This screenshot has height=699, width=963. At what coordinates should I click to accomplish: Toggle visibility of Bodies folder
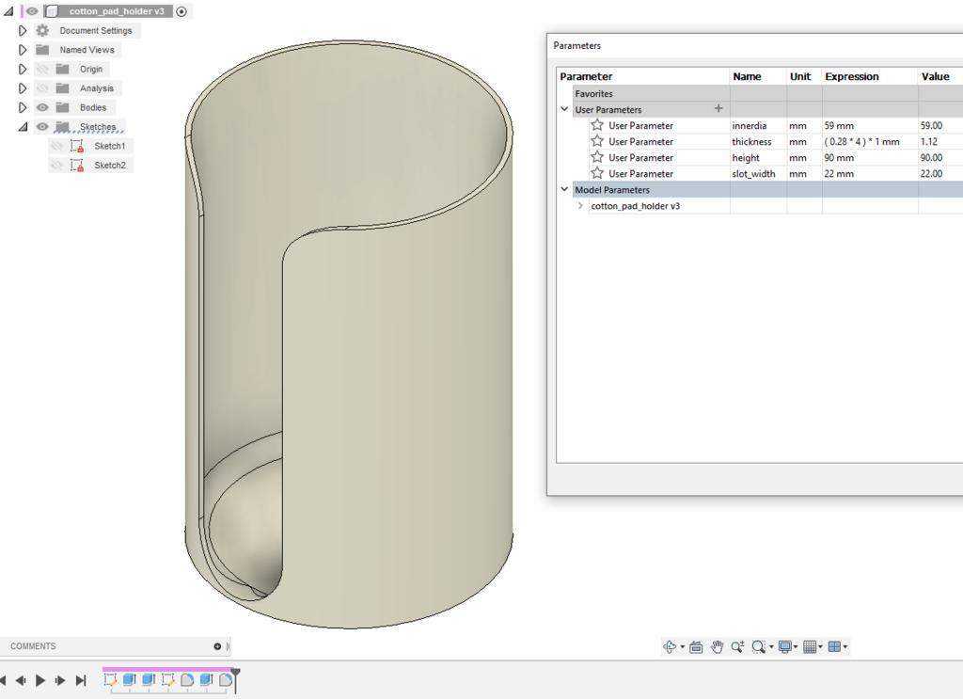(x=41, y=107)
